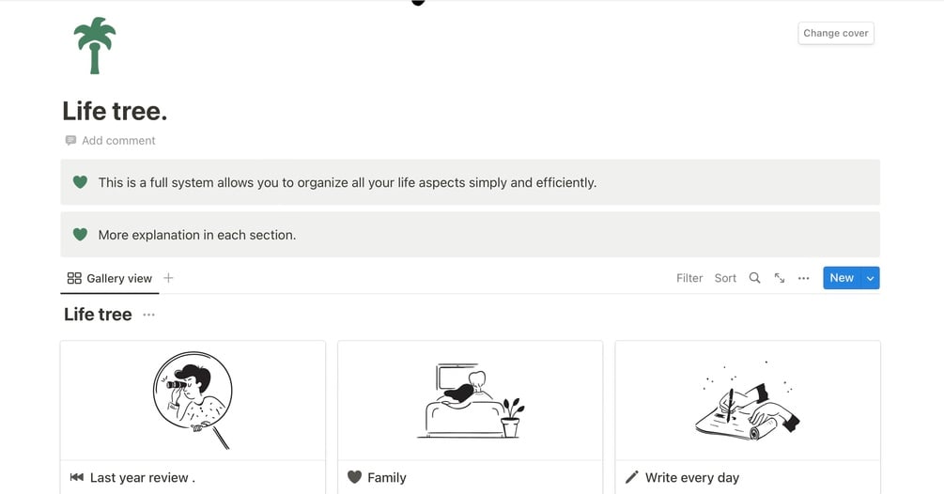
Task: Open search in the gallery toolbar
Action: coord(754,278)
